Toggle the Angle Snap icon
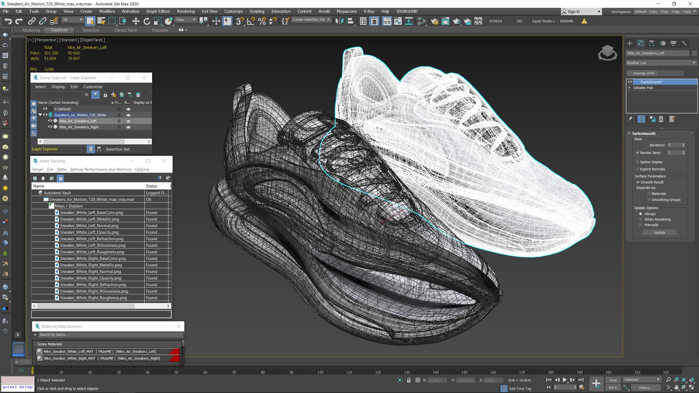This screenshot has width=699, height=393. pos(250,21)
